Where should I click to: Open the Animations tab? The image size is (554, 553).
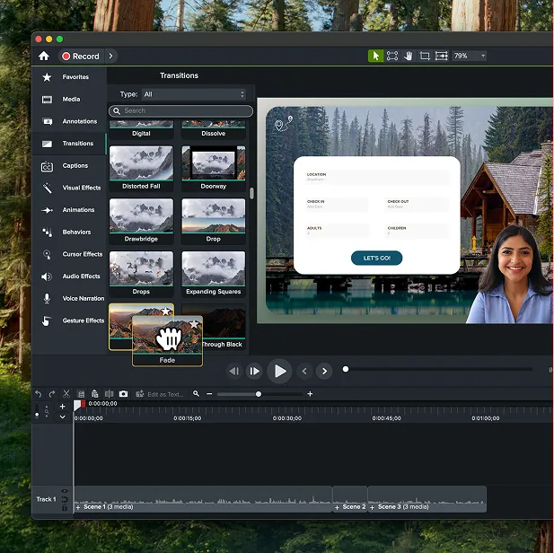click(69, 210)
